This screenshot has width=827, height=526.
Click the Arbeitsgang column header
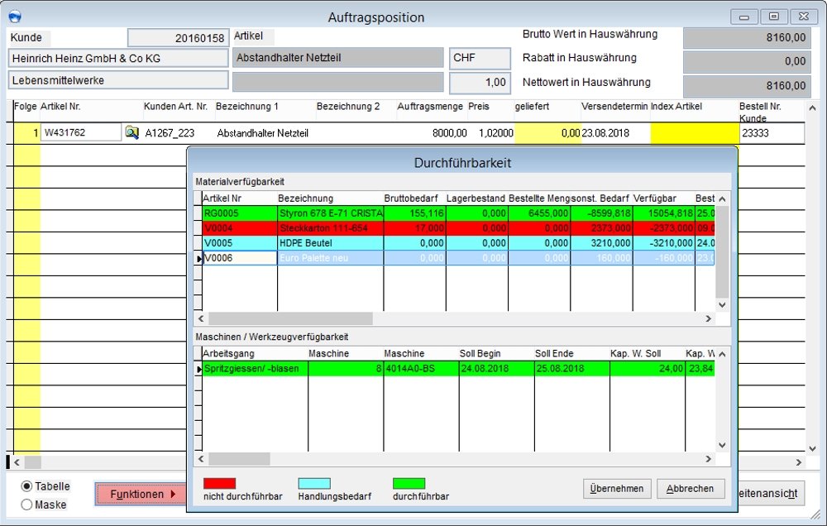[x=256, y=353]
